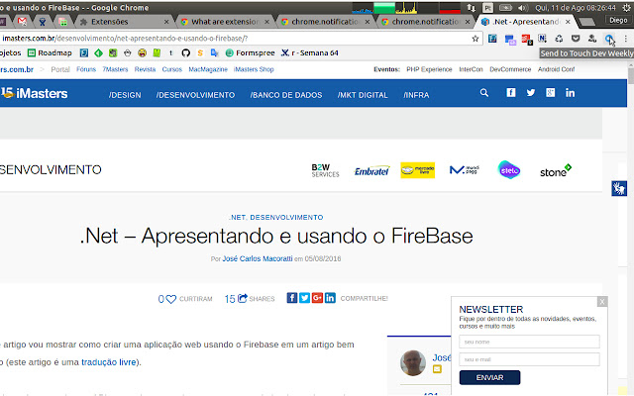This screenshot has width=634, height=396.
Task: Follow the tradução livre link
Action: [x=109, y=362]
